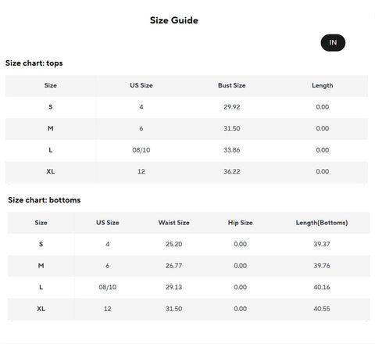
Task: Click the Length header in tops table
Action: pos(323,85)
